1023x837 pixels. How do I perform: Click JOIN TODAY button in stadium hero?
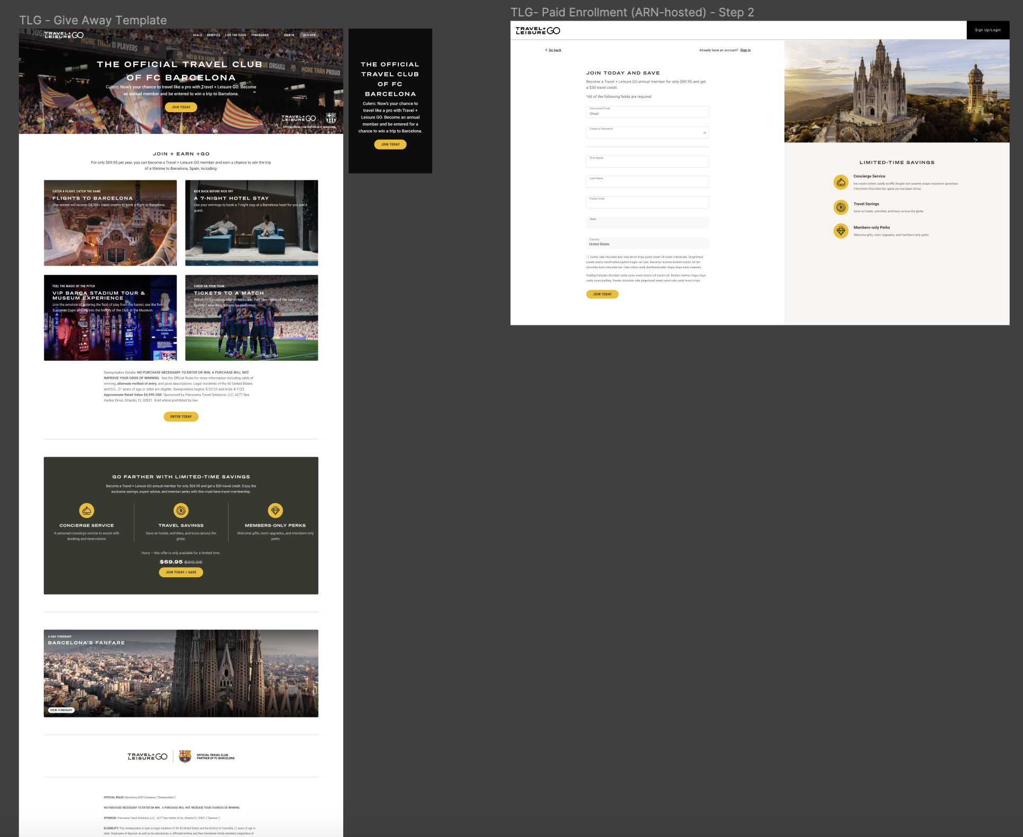(181, 107)
